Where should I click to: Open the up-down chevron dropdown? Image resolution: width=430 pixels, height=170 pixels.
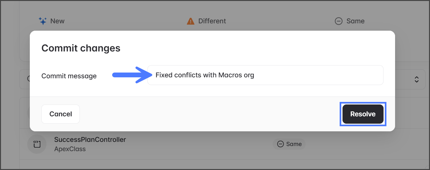pyautogui.click(x=417, y=79)
